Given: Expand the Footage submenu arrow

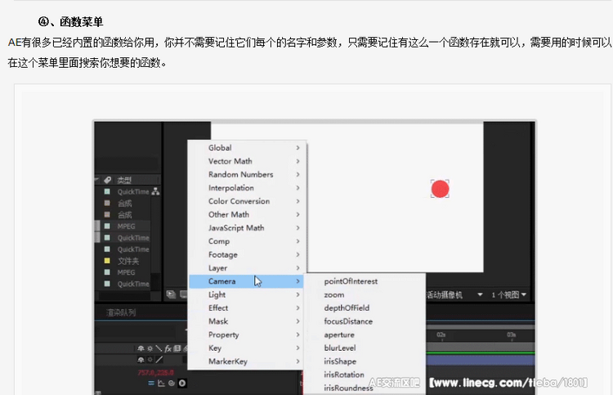Looking at the screenshot, I should [298, 254].
